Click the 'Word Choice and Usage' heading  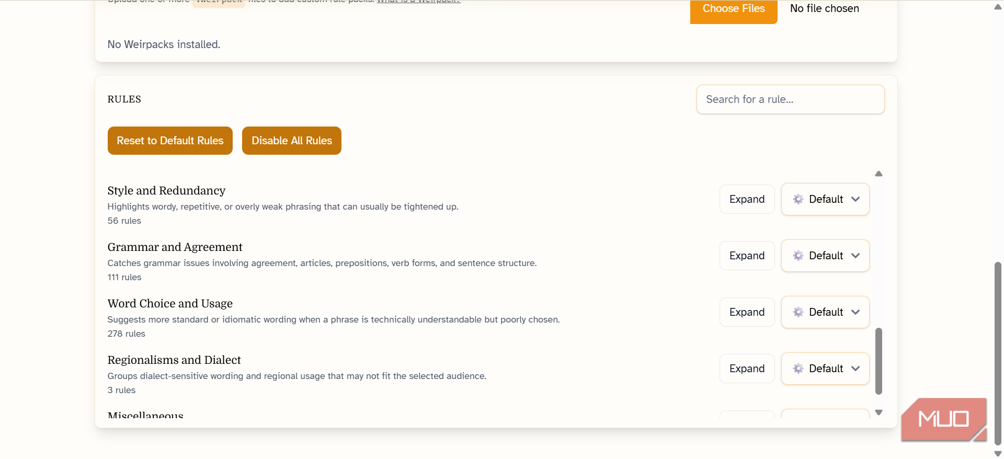coord(170,303)
